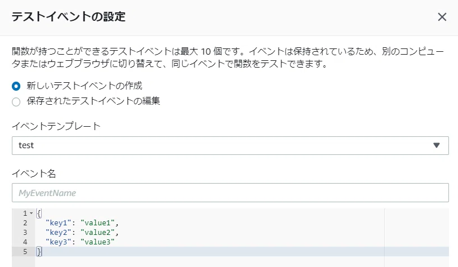
Task: Click the dropdown arrow of event template
Action: click(437, 145)
